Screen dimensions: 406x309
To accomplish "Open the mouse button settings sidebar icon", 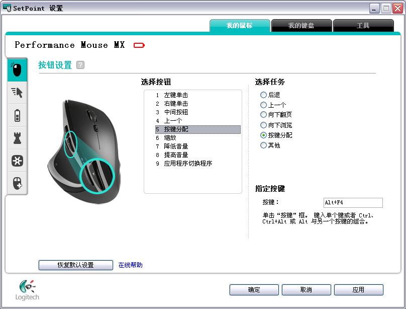I will point(17,70).
